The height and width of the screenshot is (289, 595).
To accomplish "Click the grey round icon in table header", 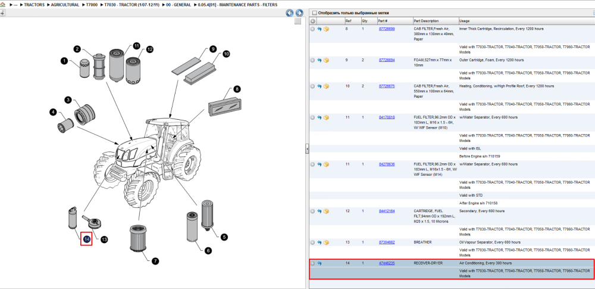I will (312, 21).
